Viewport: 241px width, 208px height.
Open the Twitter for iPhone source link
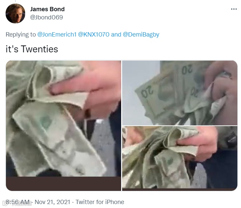point(100,202)
